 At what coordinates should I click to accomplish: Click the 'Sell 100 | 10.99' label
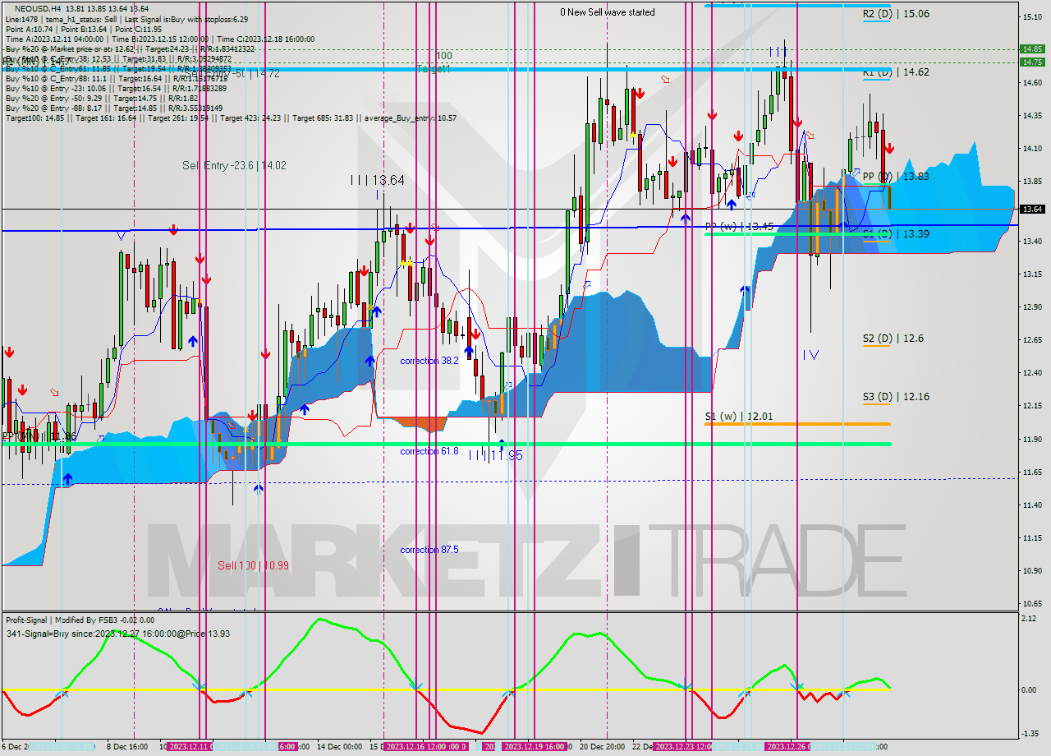click(x=253, y=565)
